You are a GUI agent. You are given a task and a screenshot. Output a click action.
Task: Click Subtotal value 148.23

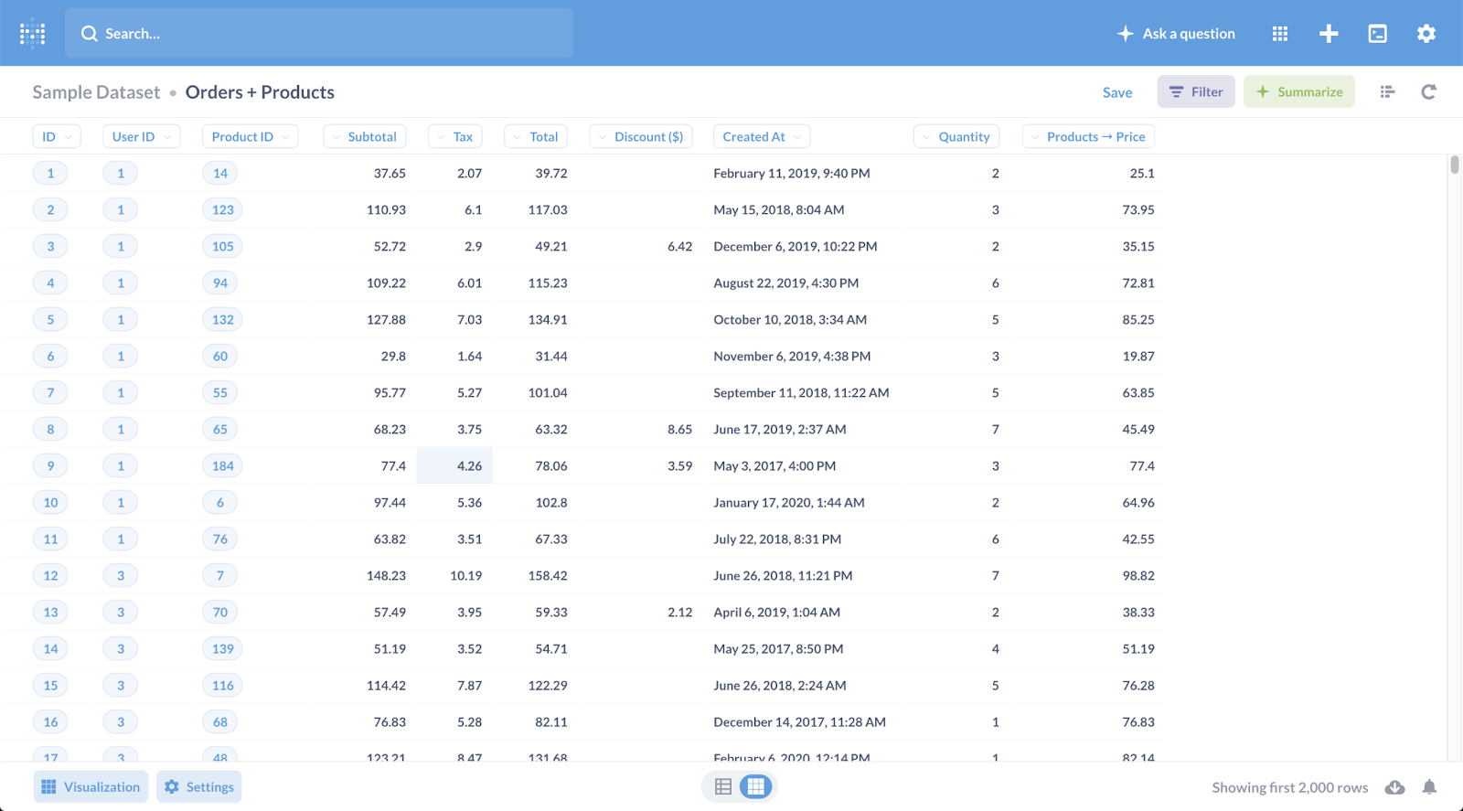(x=386, y=576)
